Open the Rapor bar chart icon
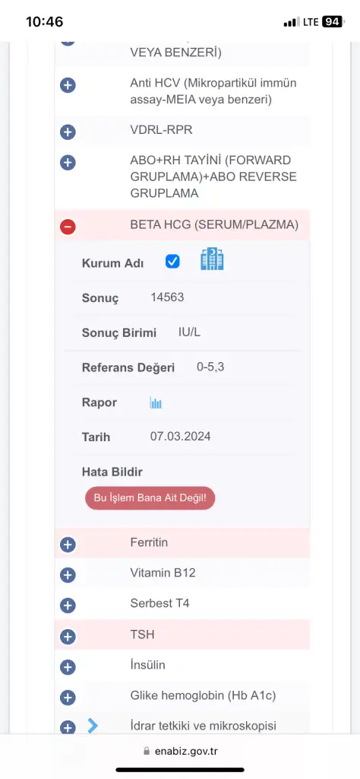 pyautogui.click(x=156, y=402)
